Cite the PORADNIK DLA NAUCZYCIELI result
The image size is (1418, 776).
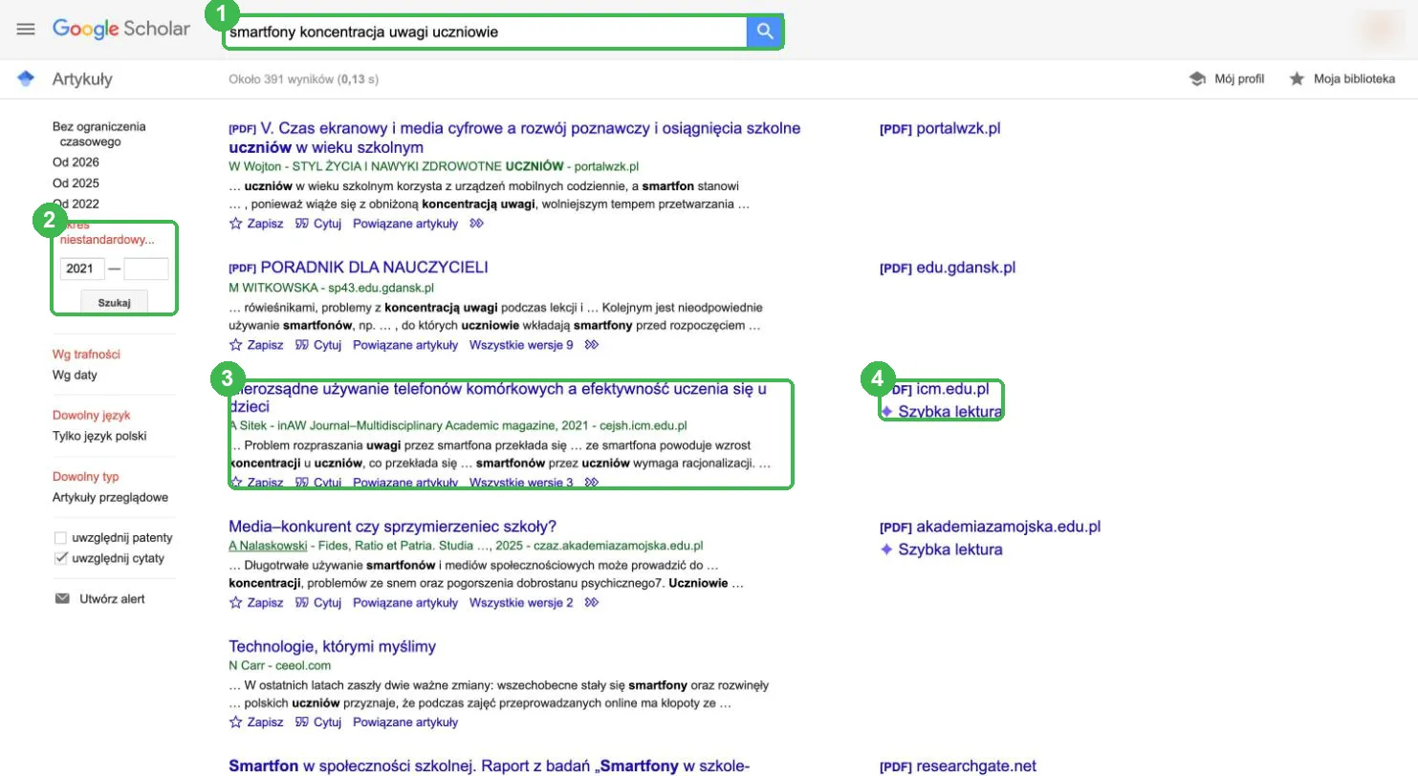[317, 345]
